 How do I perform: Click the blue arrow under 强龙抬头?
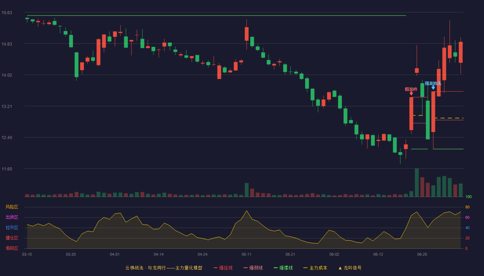pos(433,88)
